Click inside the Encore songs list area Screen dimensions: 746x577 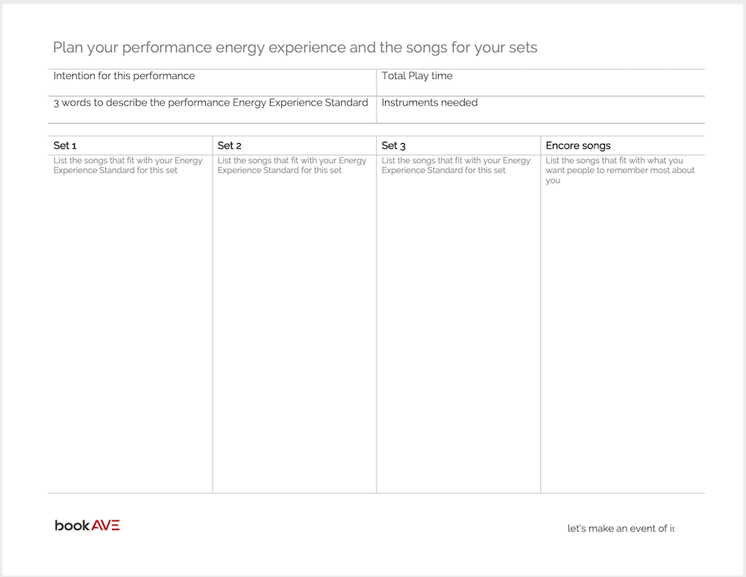[623, 338]
